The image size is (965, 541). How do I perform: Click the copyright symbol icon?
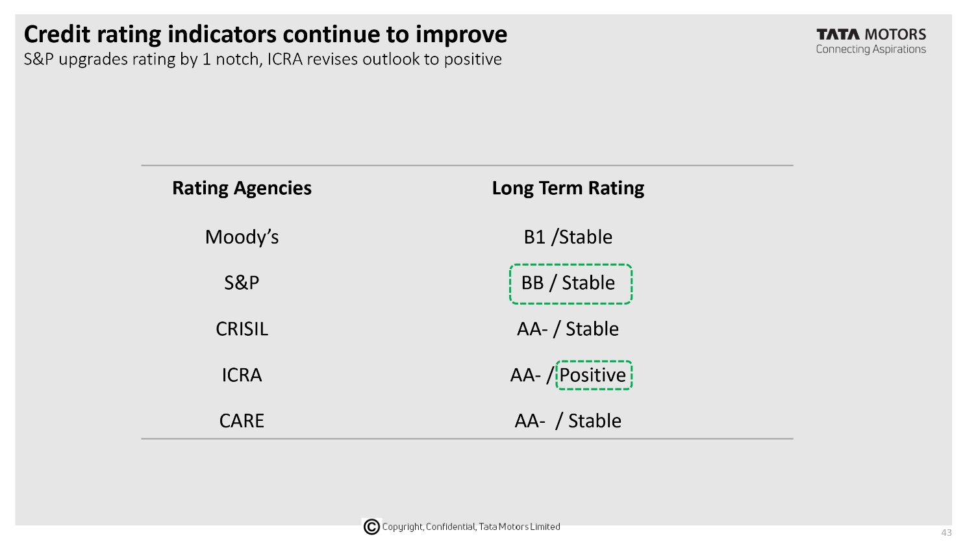tap(371, 527)
